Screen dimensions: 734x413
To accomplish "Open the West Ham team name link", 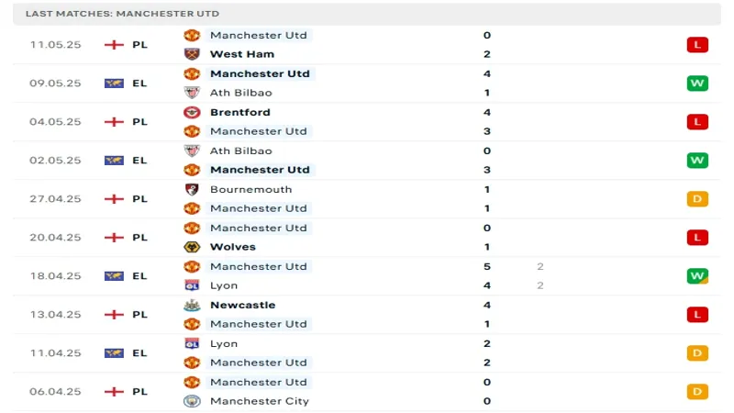I will pos(242,54).
